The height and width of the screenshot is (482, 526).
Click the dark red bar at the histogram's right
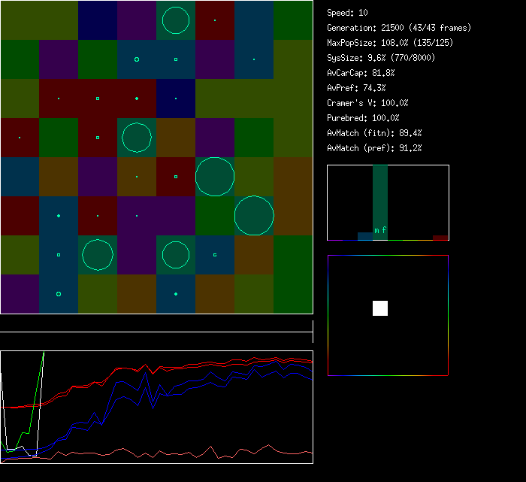click(x=440, y=238)
